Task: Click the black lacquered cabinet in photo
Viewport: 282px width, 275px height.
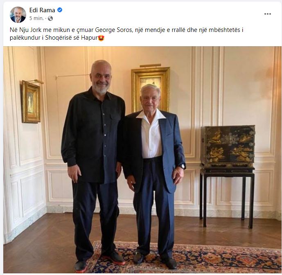Action: [x=228, y=147]
